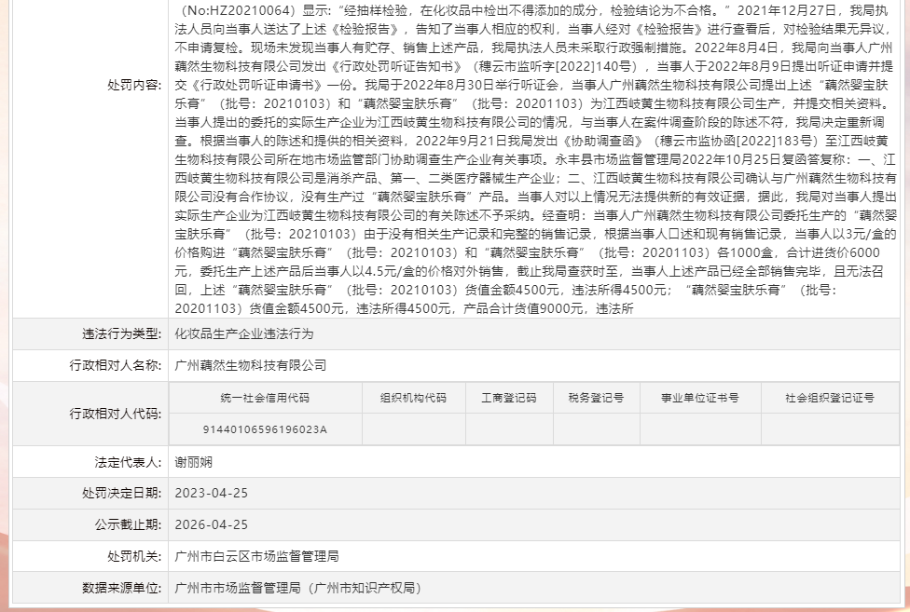Click the 数据来源单位 label

(121, 588)
